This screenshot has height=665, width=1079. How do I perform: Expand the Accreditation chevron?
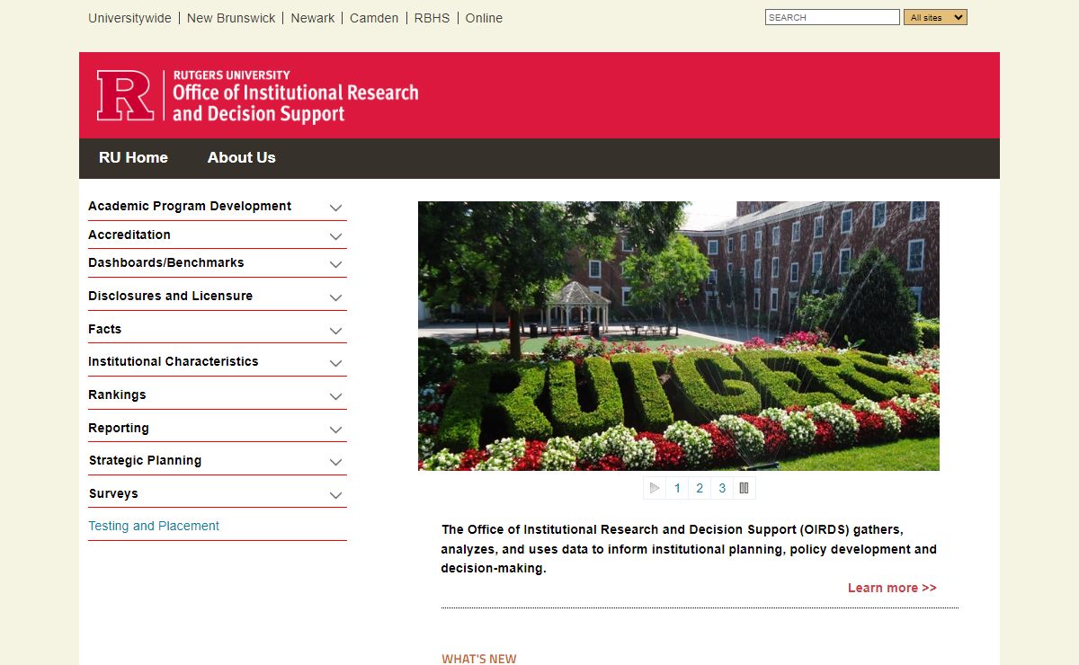336,236
